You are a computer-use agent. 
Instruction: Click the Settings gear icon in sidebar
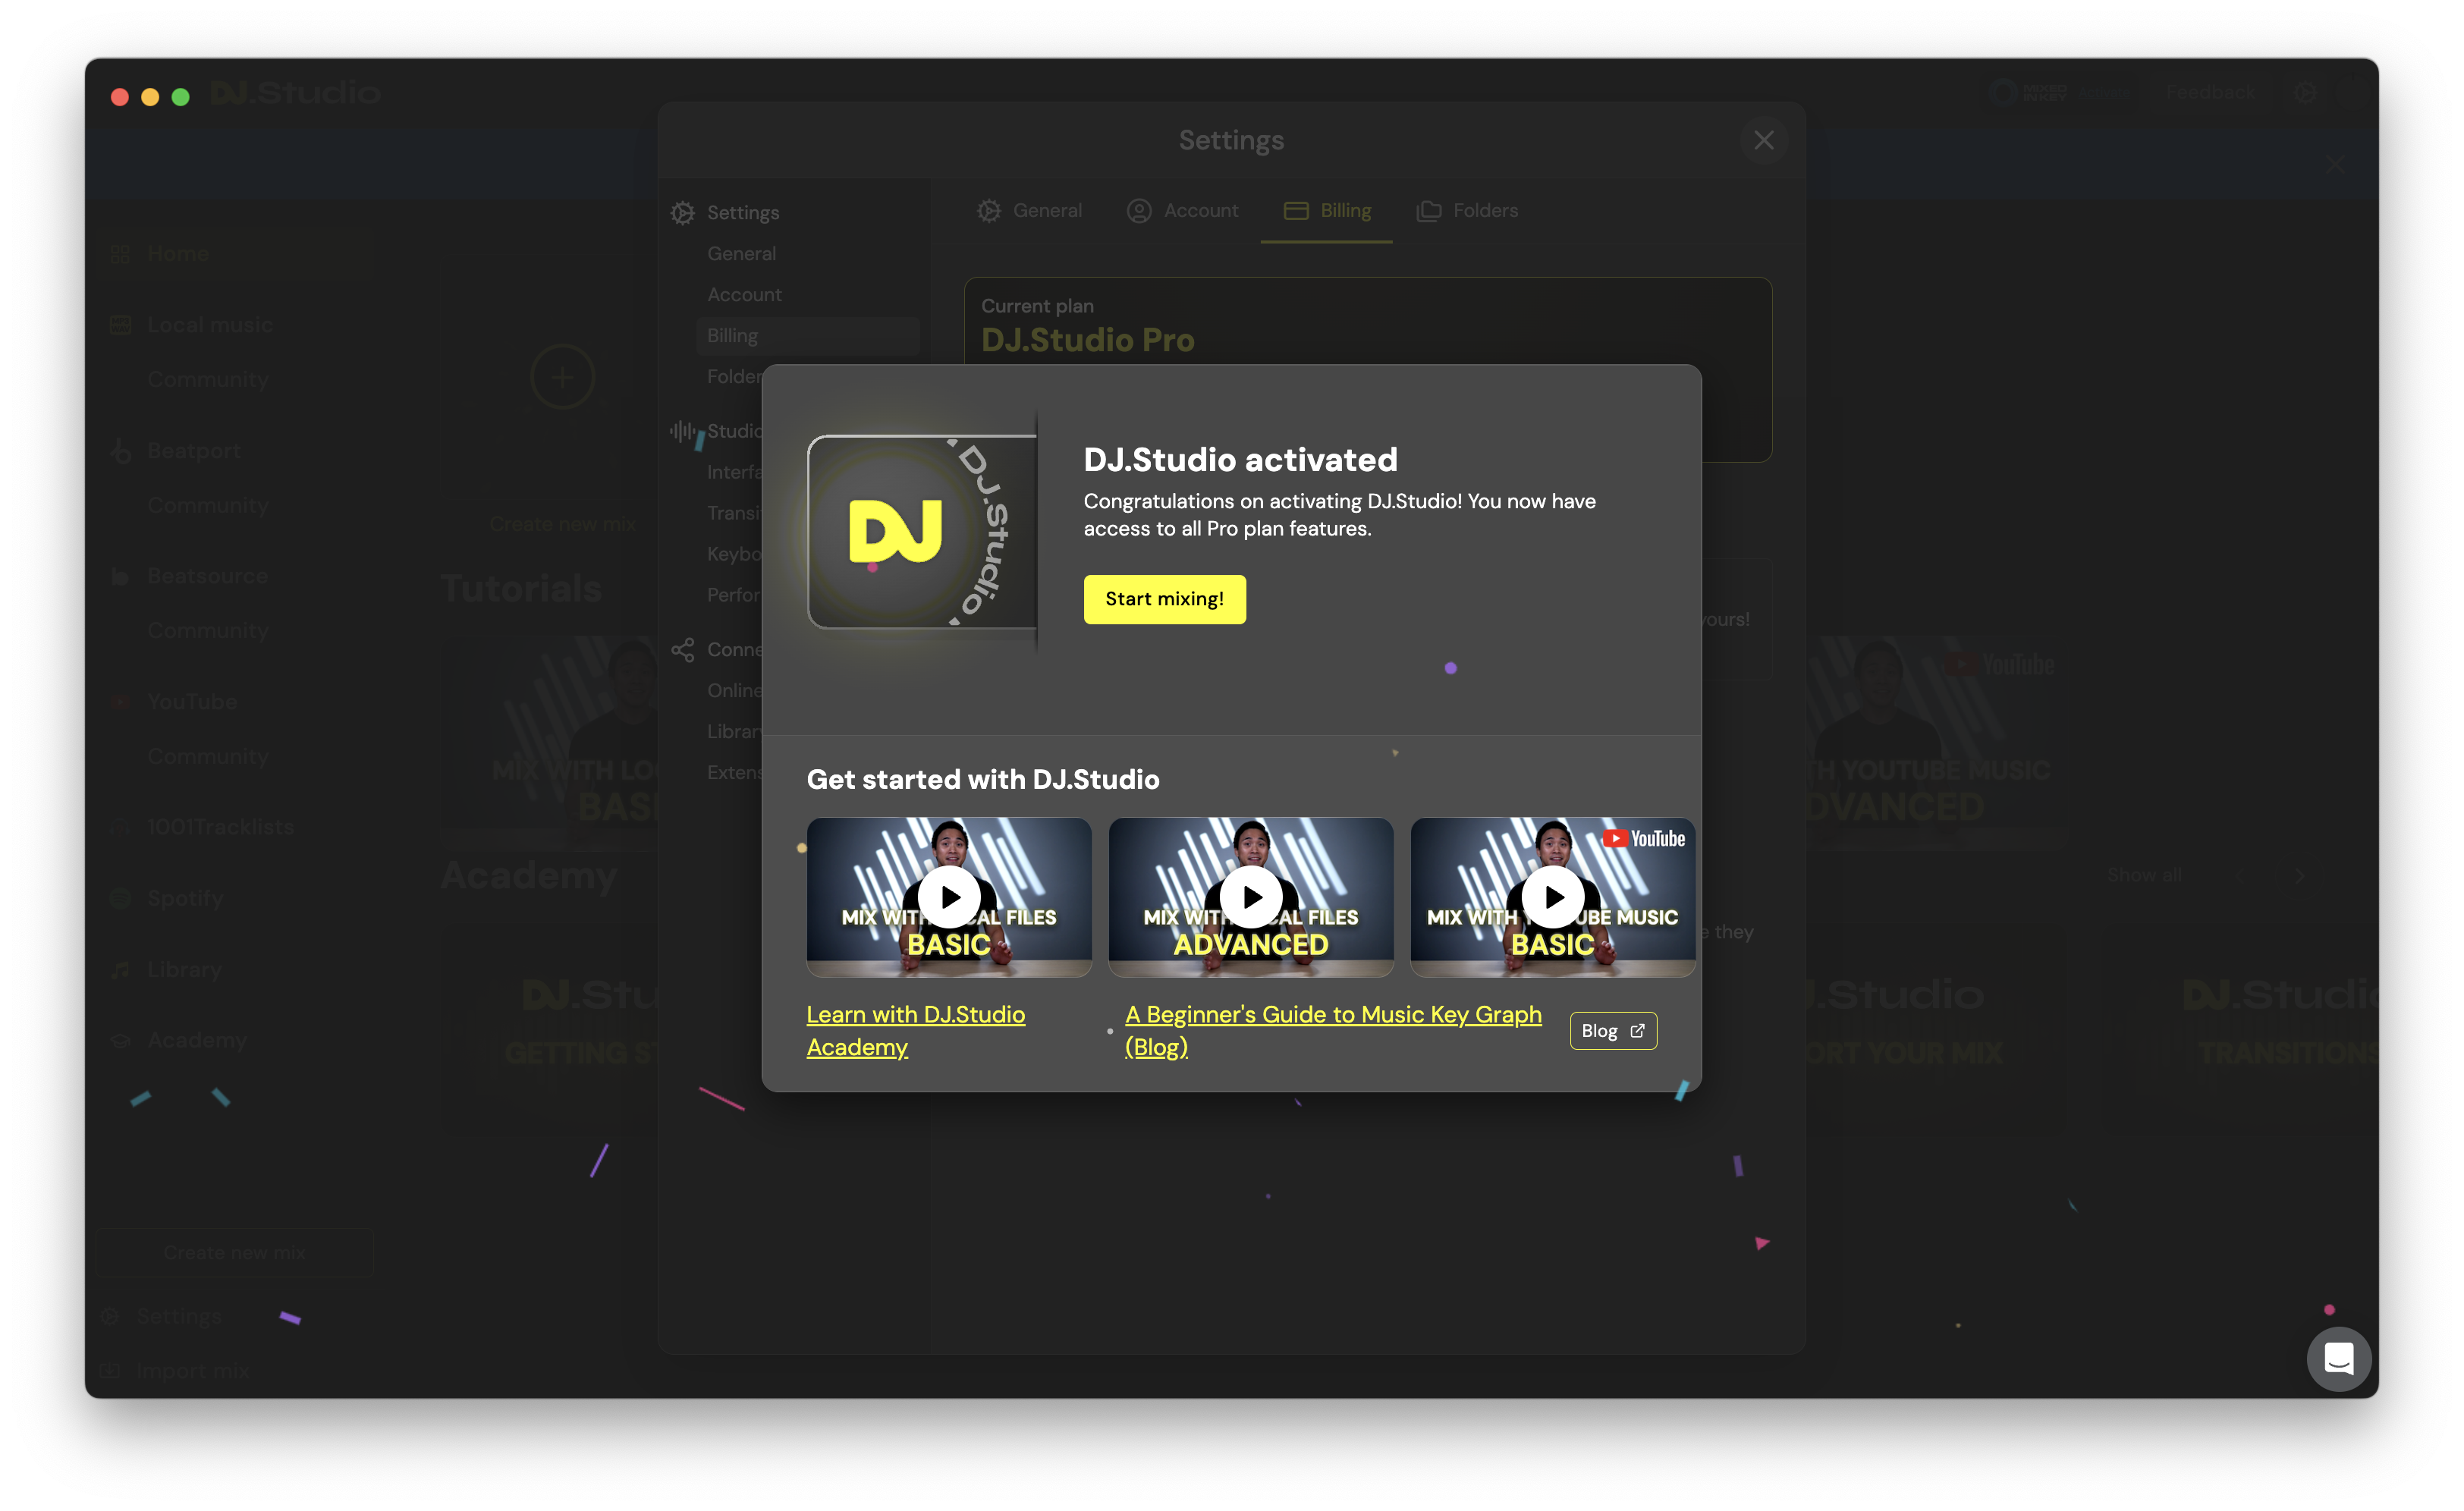click(683, 213)
